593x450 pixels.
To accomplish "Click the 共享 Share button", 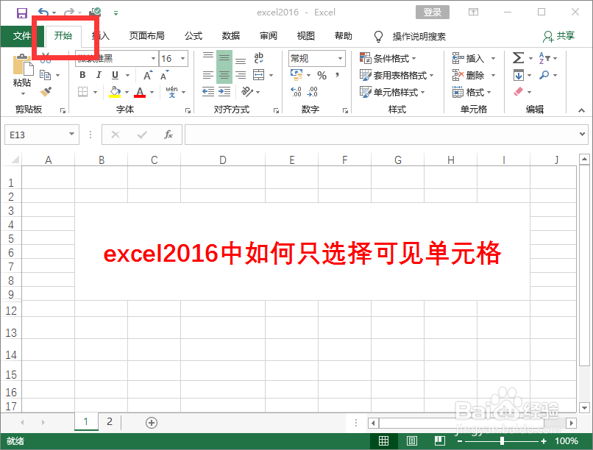I will coord(559,36).
